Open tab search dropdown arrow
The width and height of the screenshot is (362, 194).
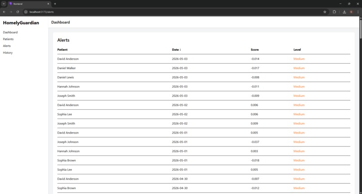click(4, 4)
